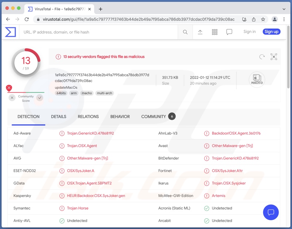
Task: Select the multi-arch tag
Action: pos(105,93)
